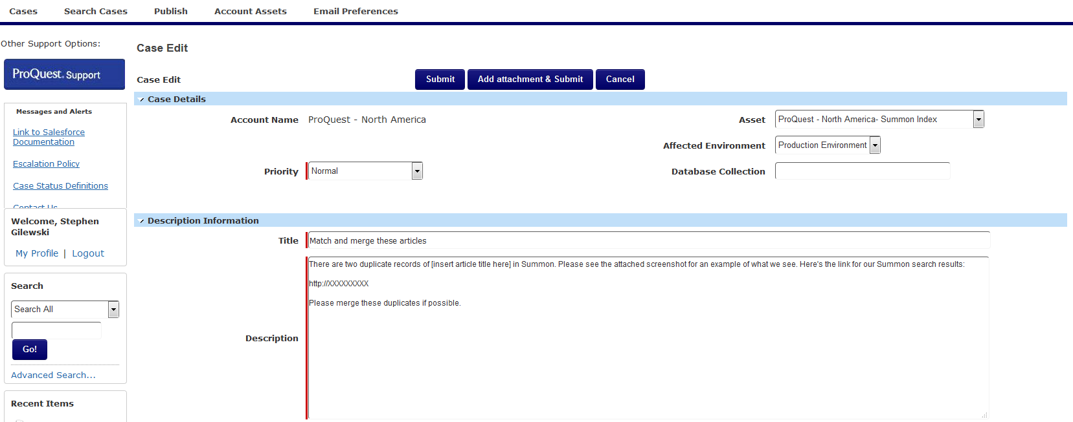This screenshot has height=422, width=1073.
Task: Click the ProQuest - North America account name
Action: coord(367,120)
